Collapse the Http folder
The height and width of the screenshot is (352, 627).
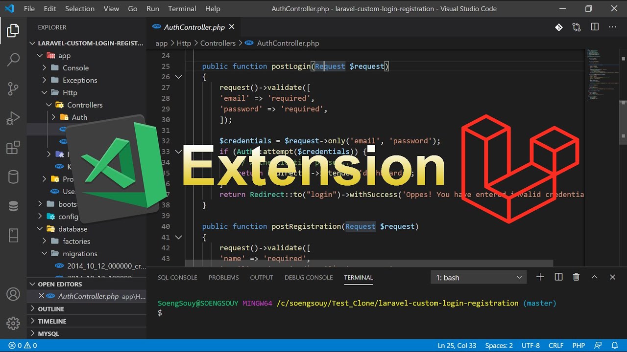(x=45, y=92)
